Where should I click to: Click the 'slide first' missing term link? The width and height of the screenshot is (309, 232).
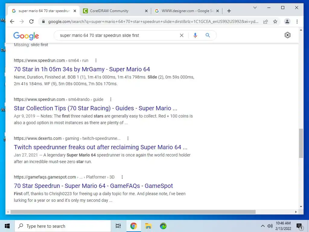(39, 45)
